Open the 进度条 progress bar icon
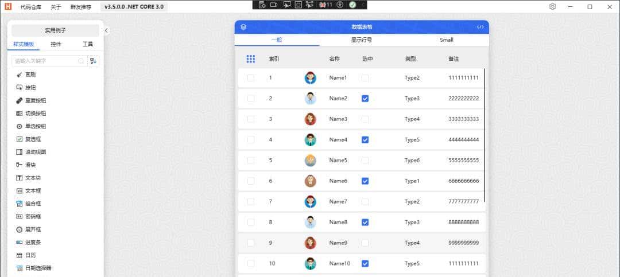620x277 pixels. pyautogui.click(x=19, y=242)
